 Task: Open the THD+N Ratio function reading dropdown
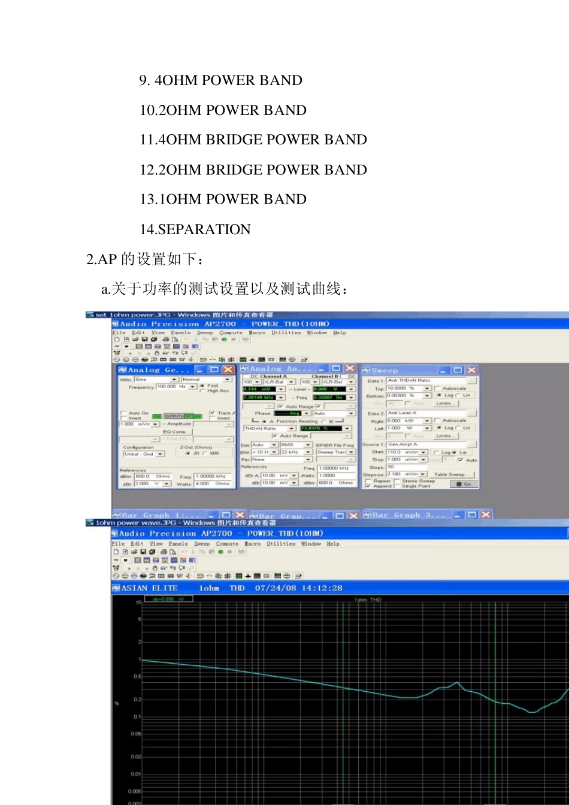292,428
